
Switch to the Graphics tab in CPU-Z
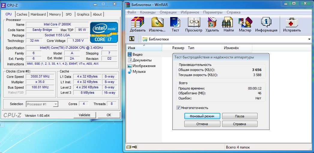pyautogui.click(x=83, y=14)
